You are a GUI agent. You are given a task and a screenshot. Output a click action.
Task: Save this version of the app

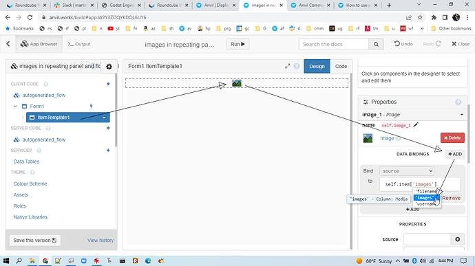(x=35, y=241)
